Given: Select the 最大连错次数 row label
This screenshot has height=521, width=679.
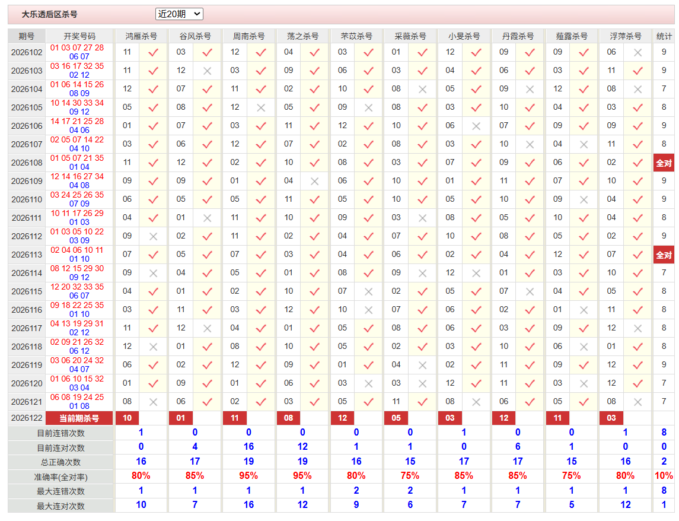Looking at the screenshot, I should coord(60,491).
